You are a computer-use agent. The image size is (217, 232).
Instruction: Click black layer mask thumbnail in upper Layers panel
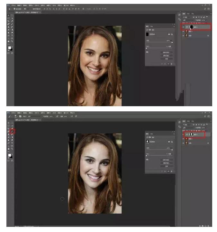pyautogui.click(x=191, y=27)
